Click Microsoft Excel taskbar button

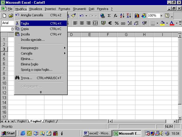(x=127, y=133)
